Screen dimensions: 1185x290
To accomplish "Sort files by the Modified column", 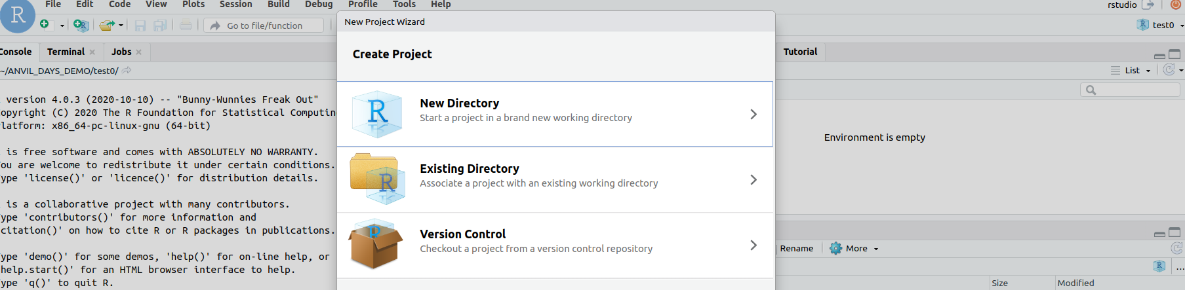I will (1075, 283).
